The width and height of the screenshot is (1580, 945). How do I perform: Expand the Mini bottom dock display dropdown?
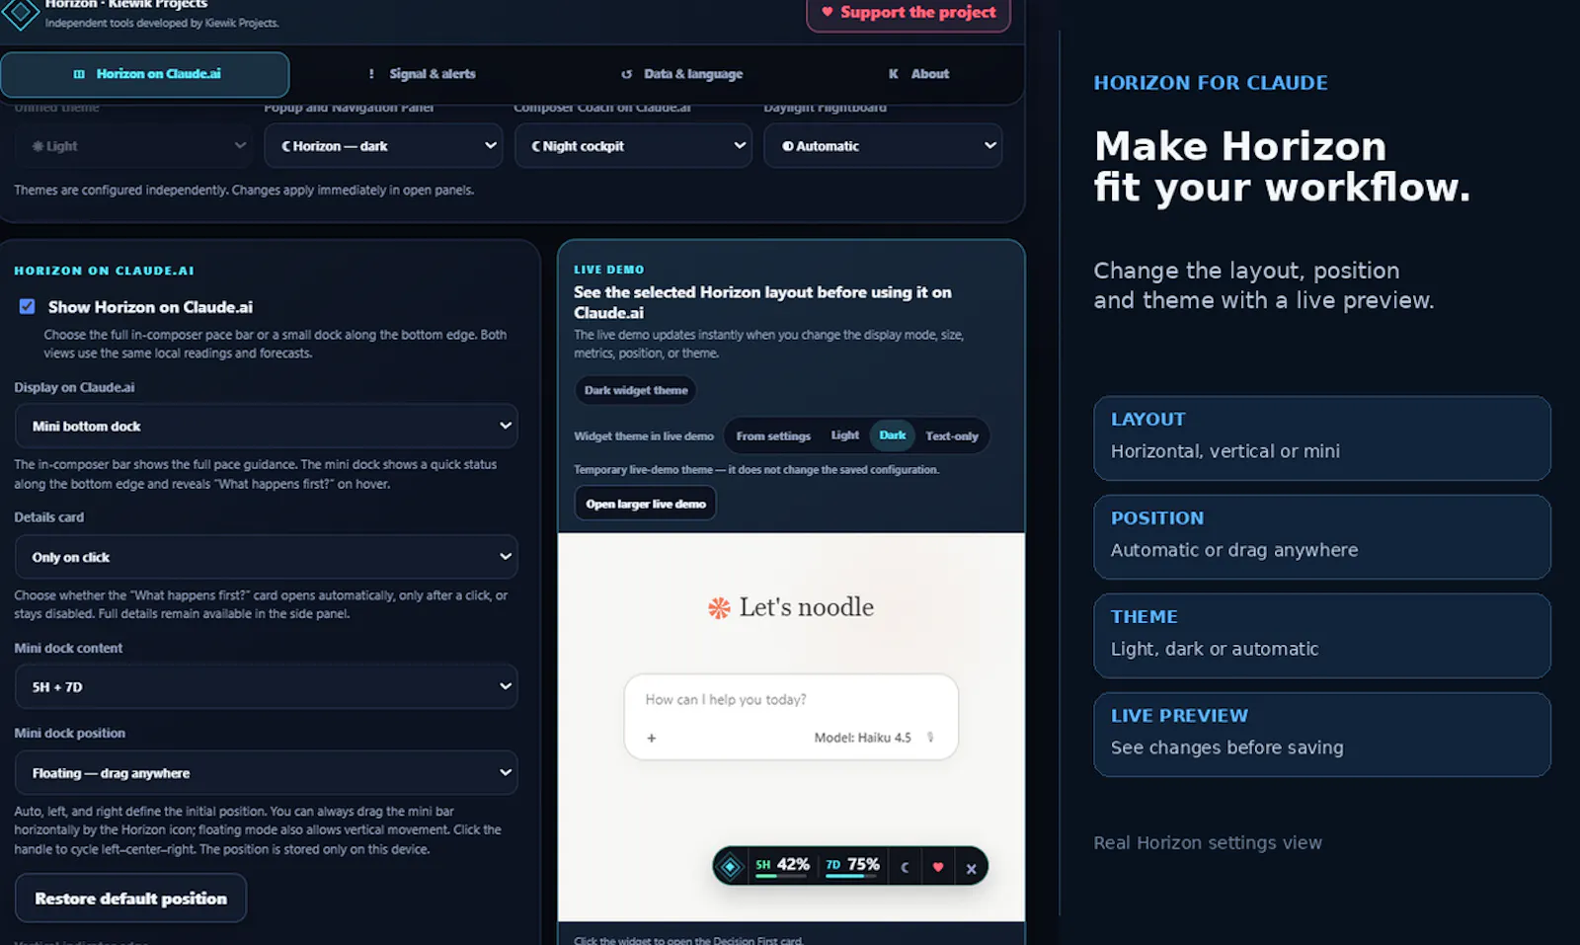266,427
